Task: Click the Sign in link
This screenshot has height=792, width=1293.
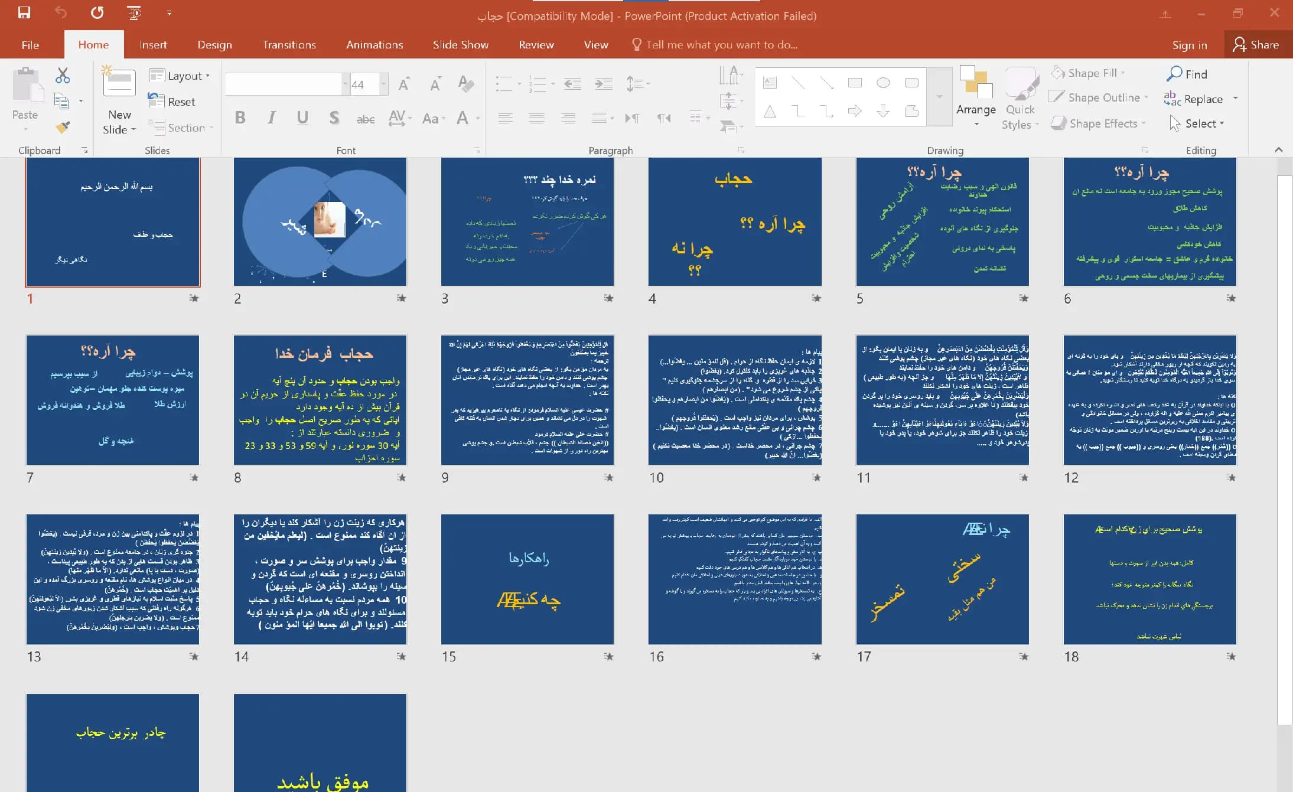Action: [x=1189, y=45]
